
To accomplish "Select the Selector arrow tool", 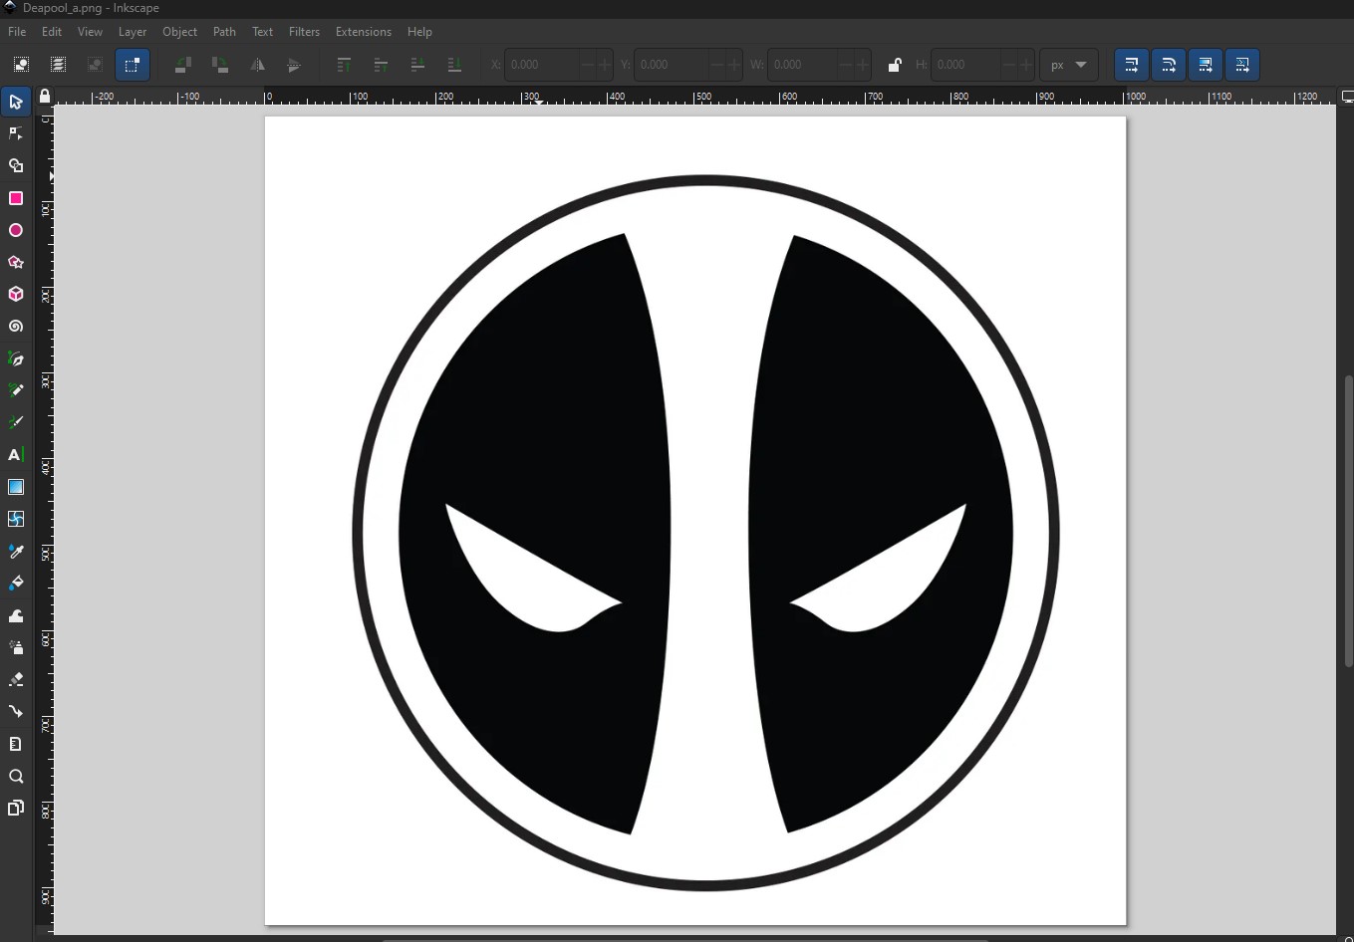I will pos(16,102).
